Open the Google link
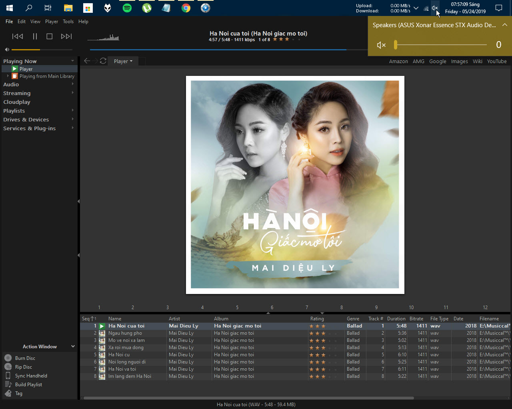 coord(438,61)
